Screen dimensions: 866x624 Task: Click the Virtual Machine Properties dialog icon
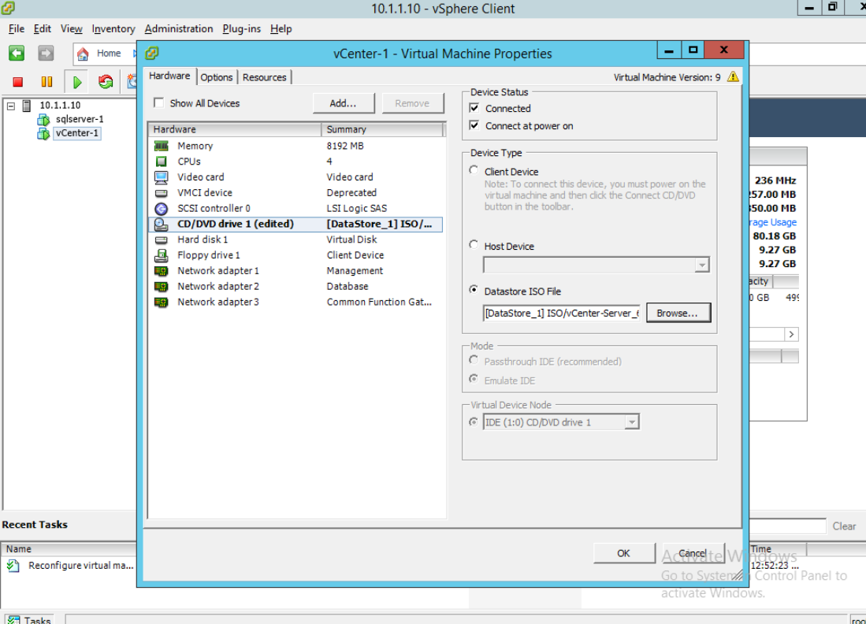click(152, 53)
